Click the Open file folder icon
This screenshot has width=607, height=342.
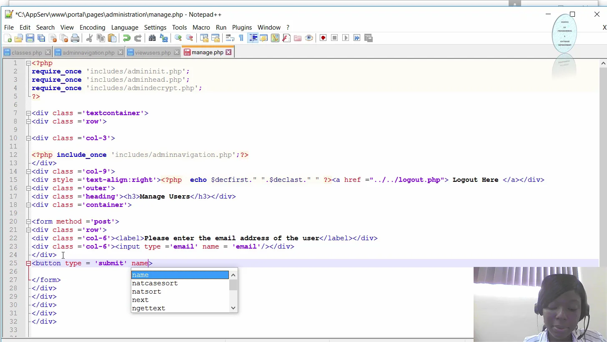pyautogui.click(x=19, y=38)
